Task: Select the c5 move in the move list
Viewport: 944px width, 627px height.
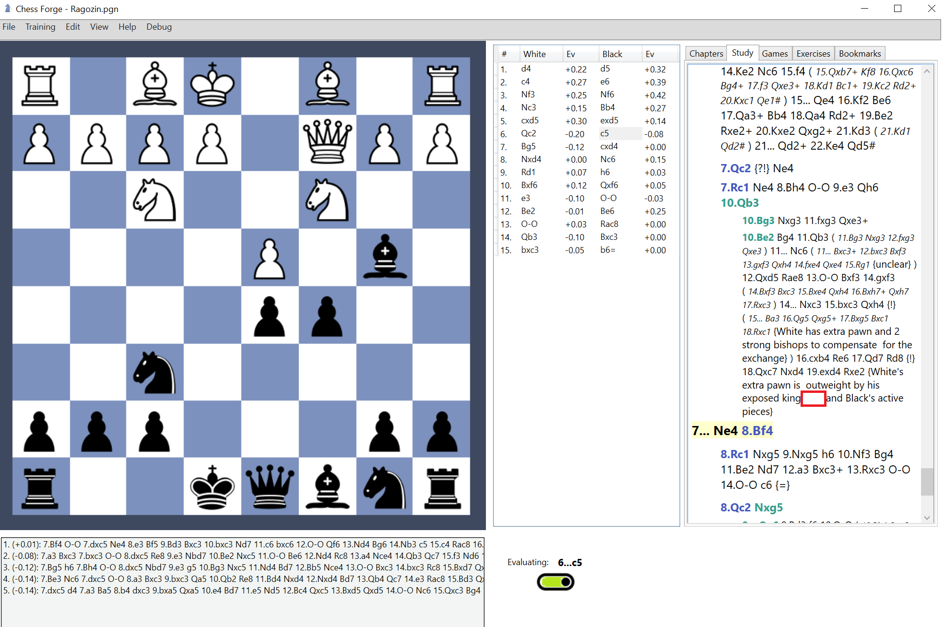Action: pos(605,133)
